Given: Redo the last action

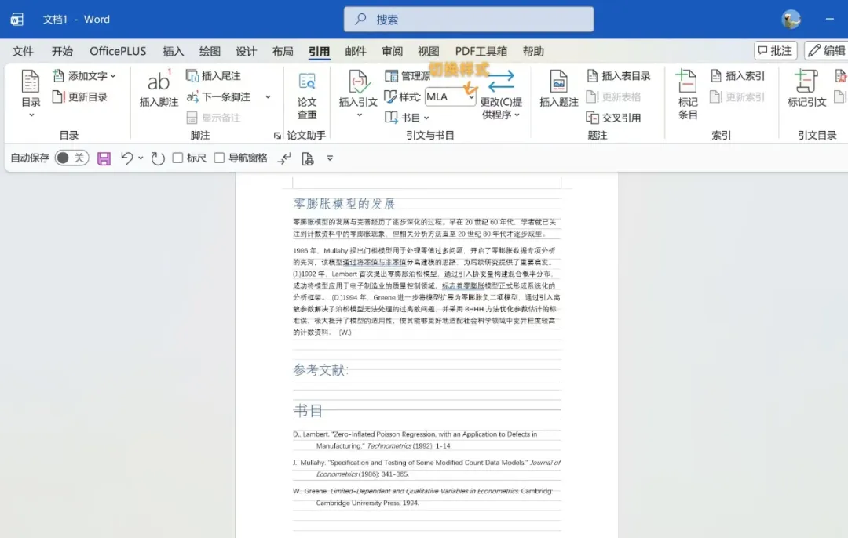Looking at the screenshot, I should (157, 158).
